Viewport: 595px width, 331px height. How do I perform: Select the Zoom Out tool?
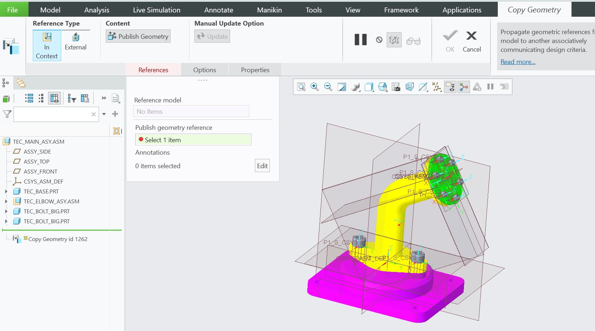(328, 87)
